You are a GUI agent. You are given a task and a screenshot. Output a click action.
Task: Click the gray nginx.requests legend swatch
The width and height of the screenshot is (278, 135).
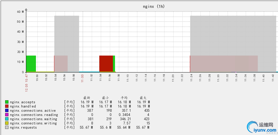7,127
